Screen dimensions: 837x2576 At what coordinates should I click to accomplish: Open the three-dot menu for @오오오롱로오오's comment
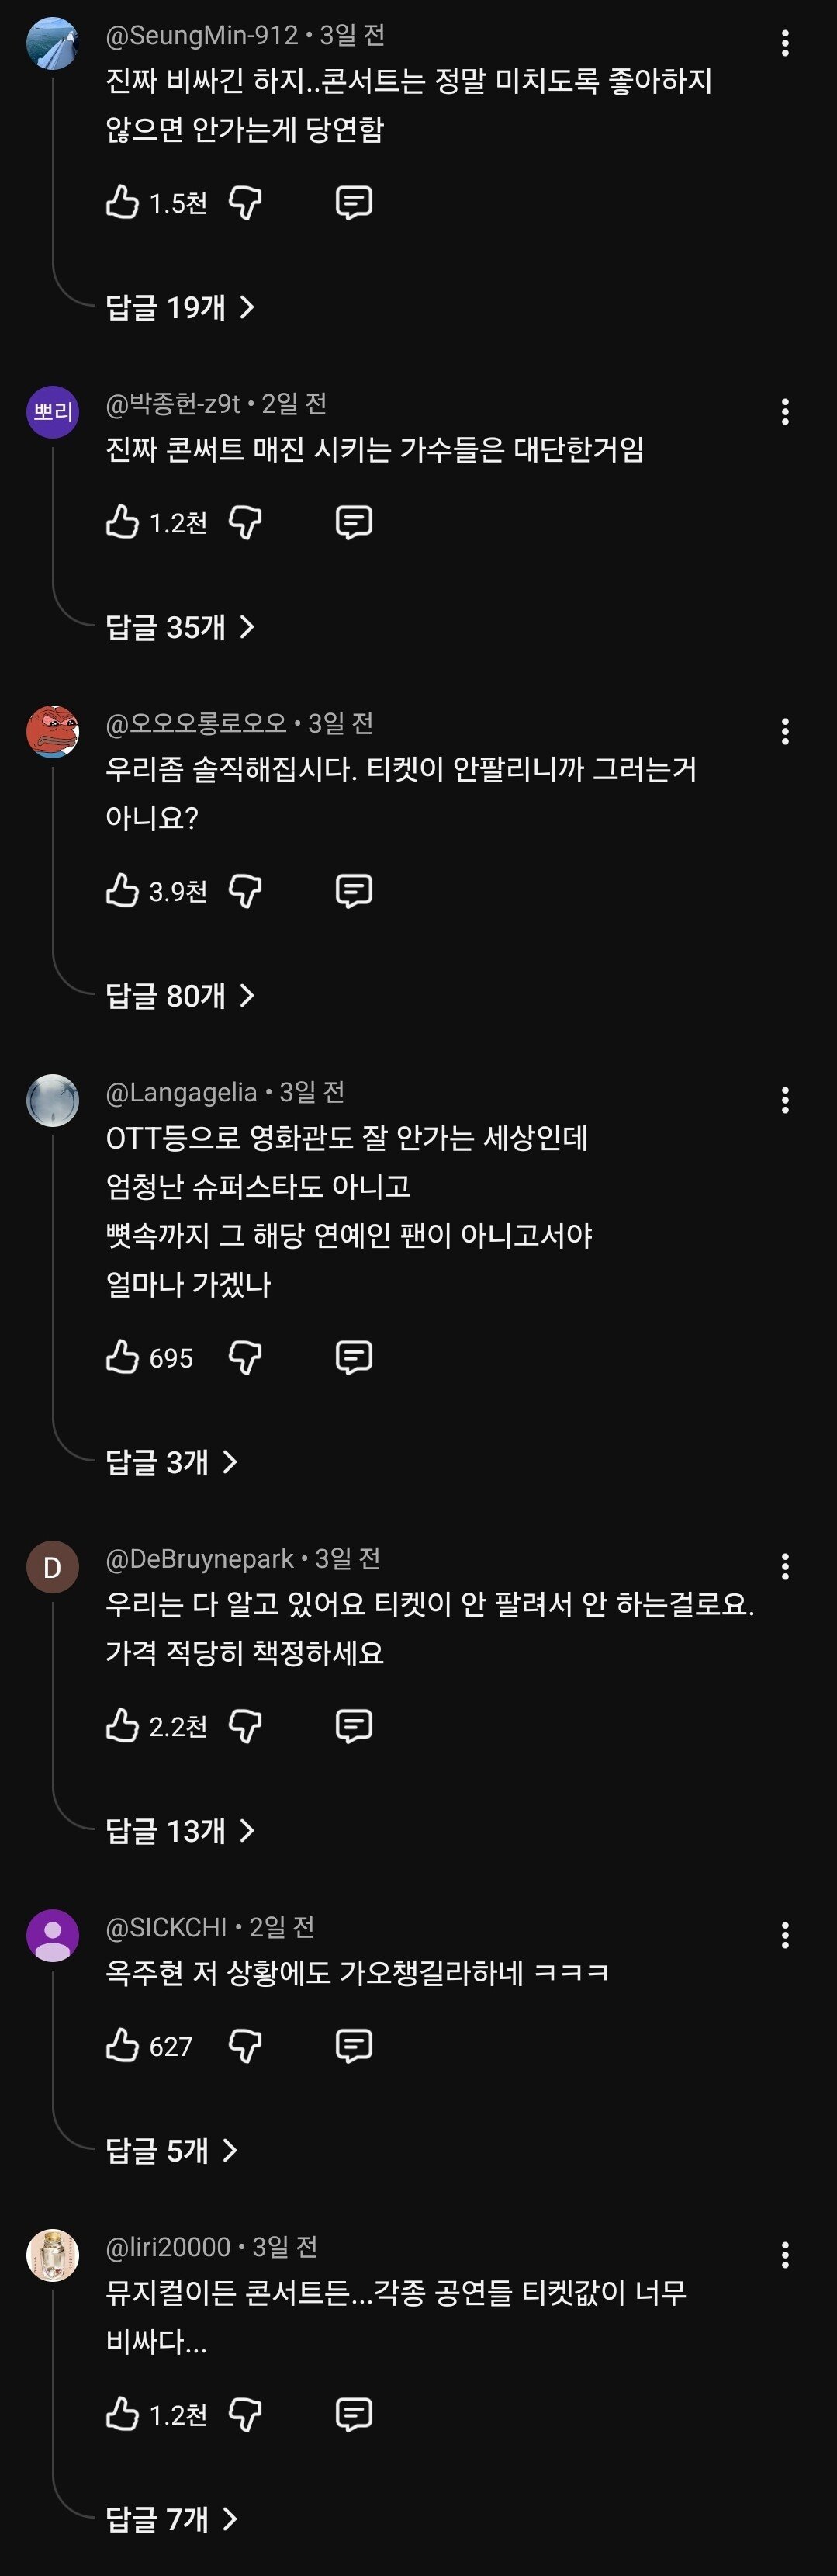(x=785, y=731)
